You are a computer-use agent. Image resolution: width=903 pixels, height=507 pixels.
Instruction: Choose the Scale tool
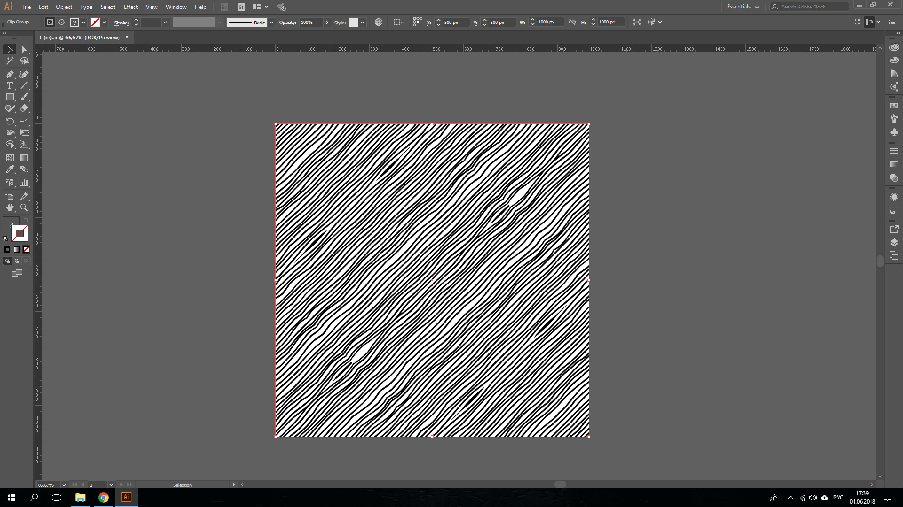pos(24,122)
